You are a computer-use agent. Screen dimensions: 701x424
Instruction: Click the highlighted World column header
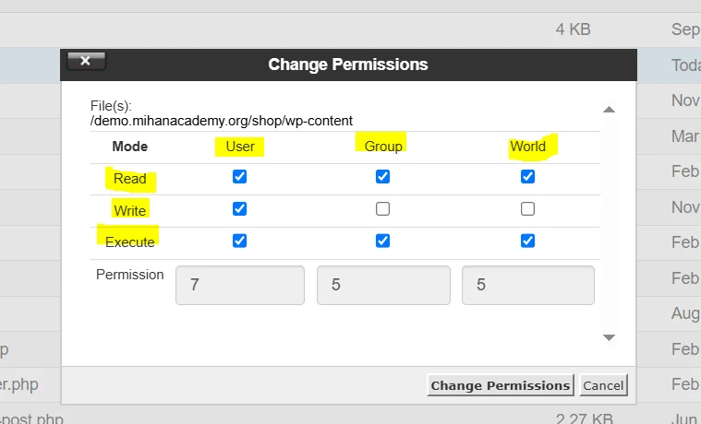(527, 146)
